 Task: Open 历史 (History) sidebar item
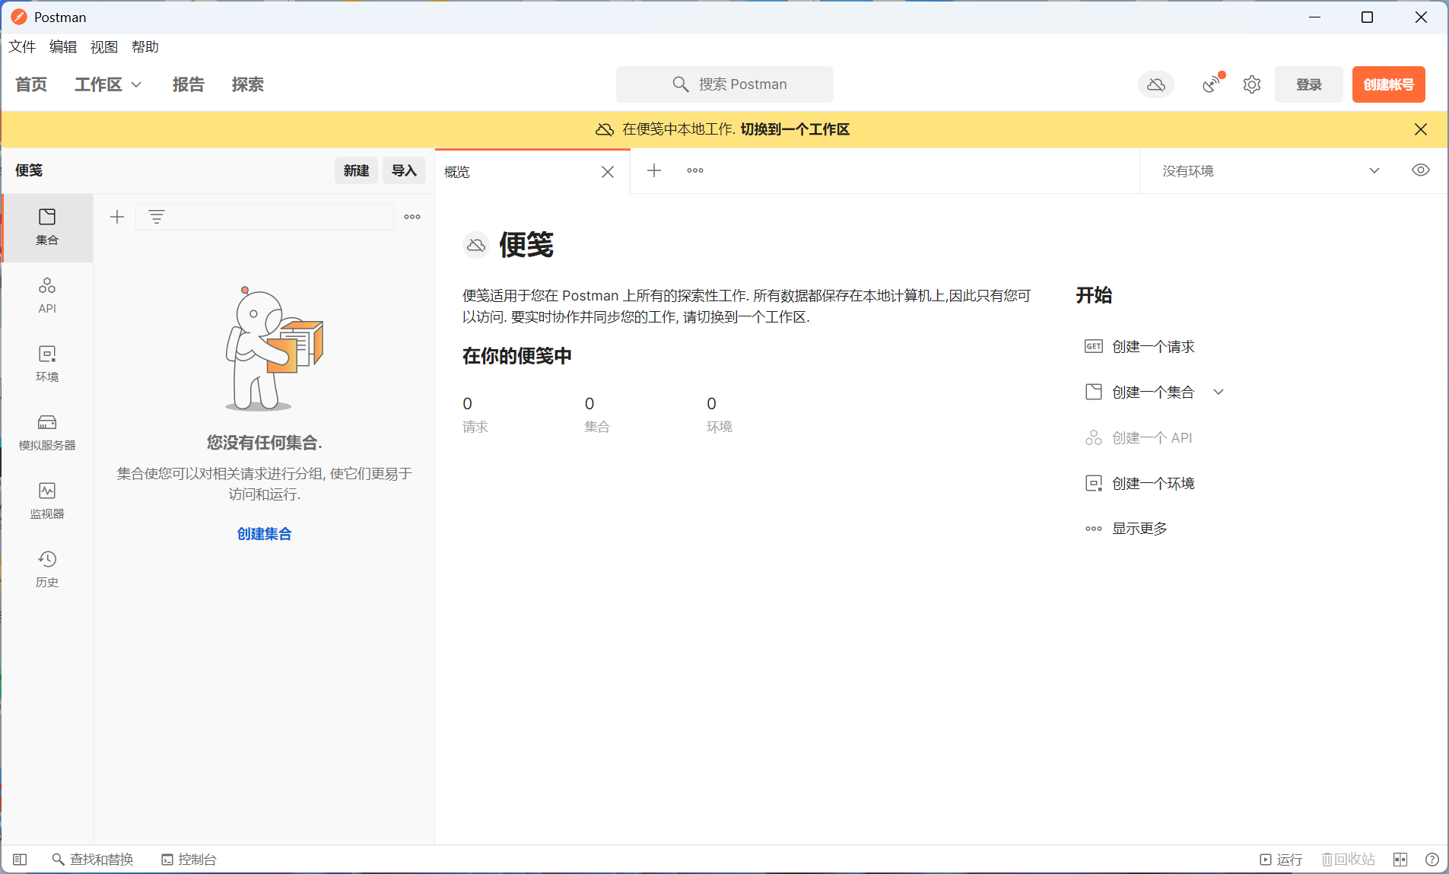[47, 570]
